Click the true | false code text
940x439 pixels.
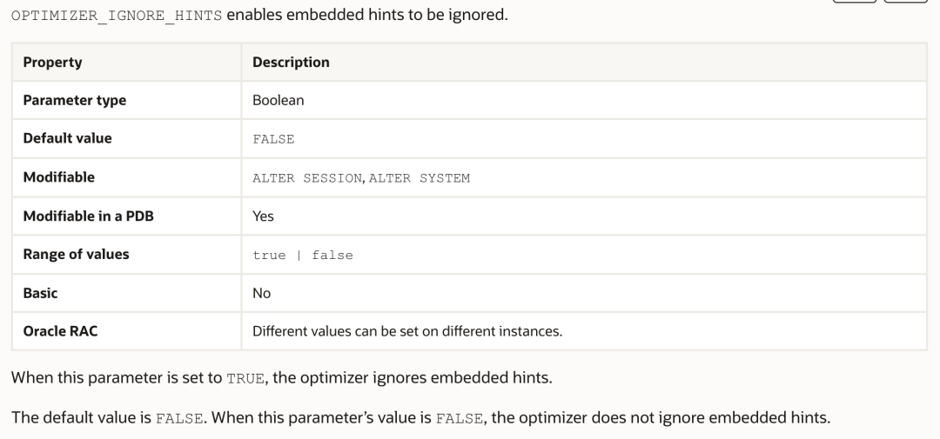[x=303, y=255]
